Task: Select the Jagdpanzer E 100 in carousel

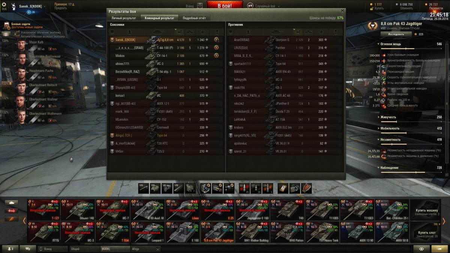Action: click(x=253, y=210)
